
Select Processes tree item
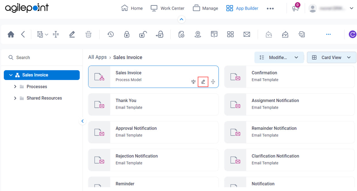point(37,87)
